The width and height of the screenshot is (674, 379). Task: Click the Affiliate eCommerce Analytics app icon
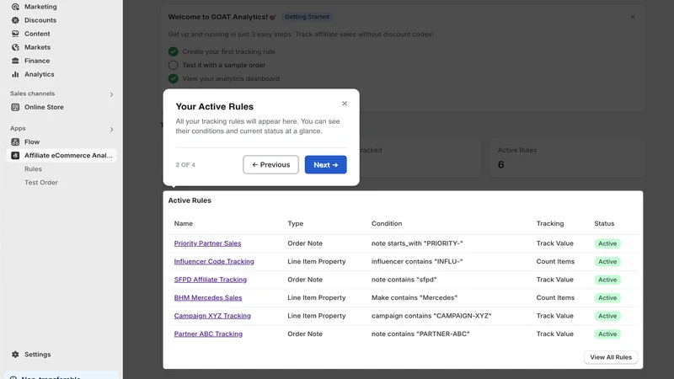15,156
